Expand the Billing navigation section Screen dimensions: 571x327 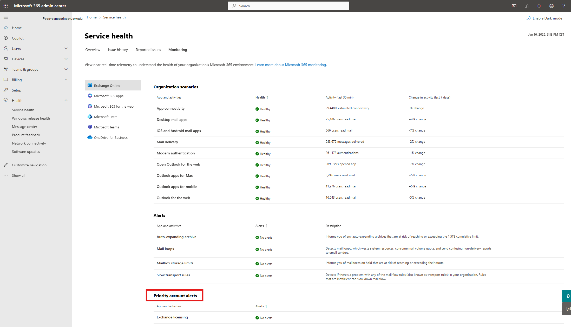tap(66, 80)
